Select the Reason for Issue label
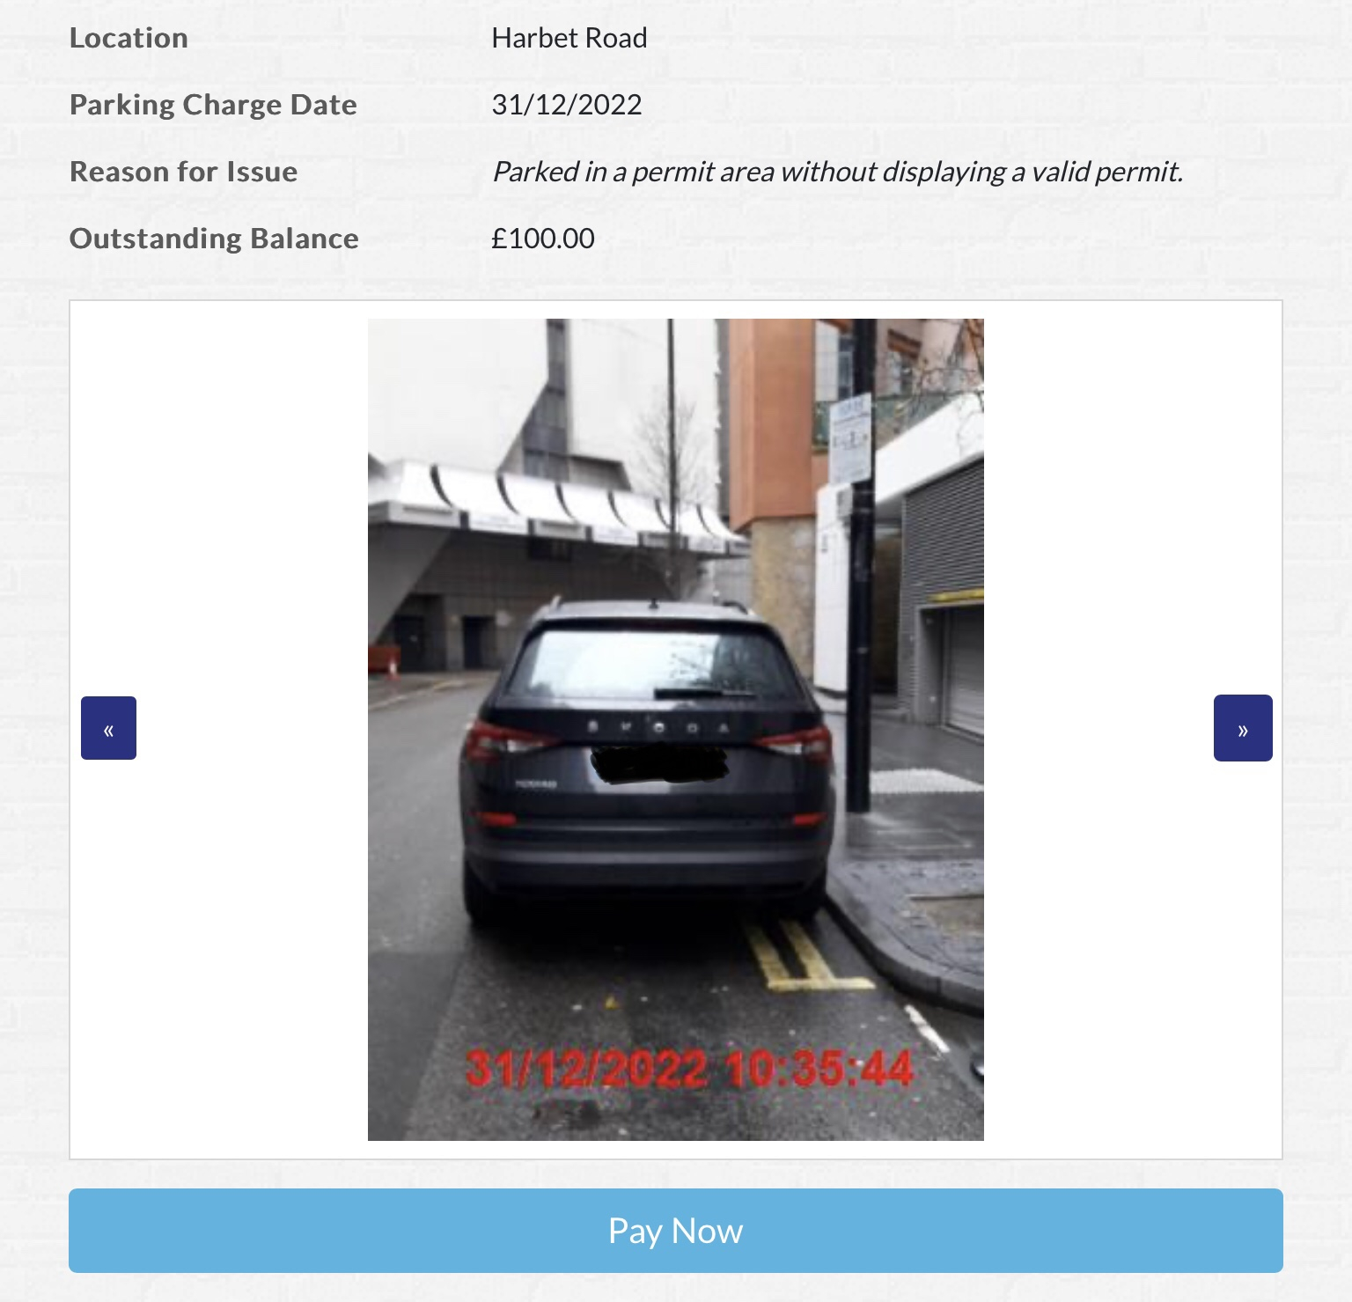 click(x=183, y=172)
